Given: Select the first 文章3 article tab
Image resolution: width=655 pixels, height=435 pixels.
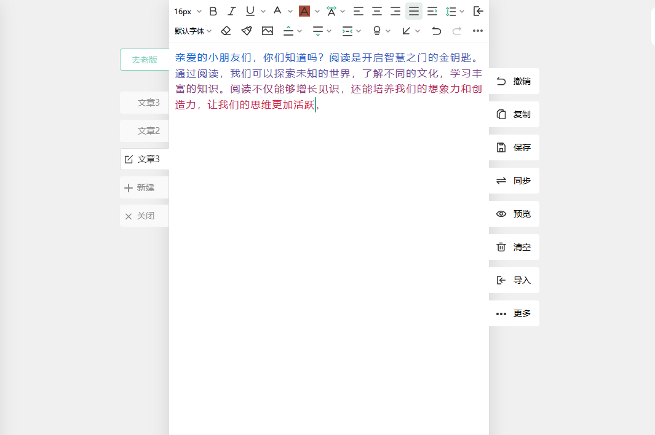Looking at the screenshot, I should (x=145, y=103).
